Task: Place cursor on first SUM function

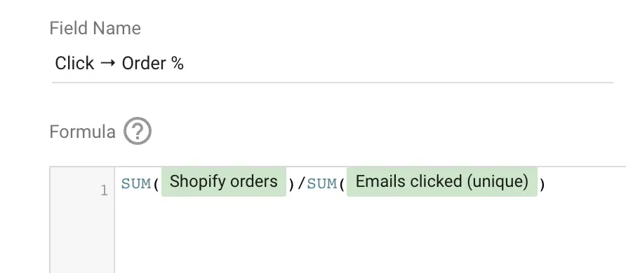Action: [x=135, y=183]
